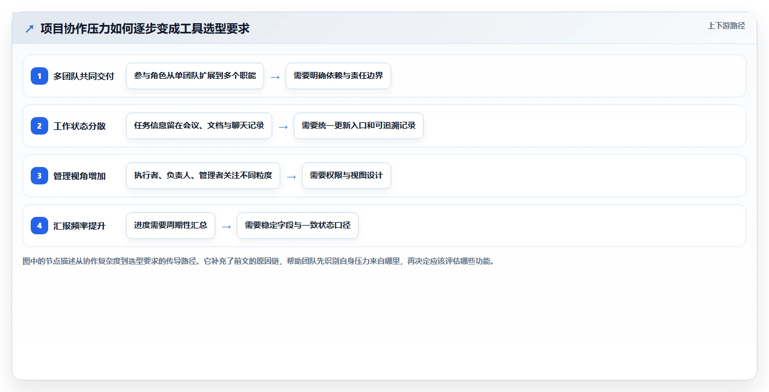The width and height of the screenshot is (769, 392).
Task: Click the node 任务信息留在会议、文档与聊天记录
Action: click(x=199, y=126)
